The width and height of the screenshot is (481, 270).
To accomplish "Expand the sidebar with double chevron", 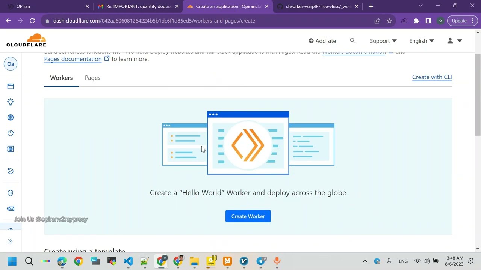I will (11, 241).
